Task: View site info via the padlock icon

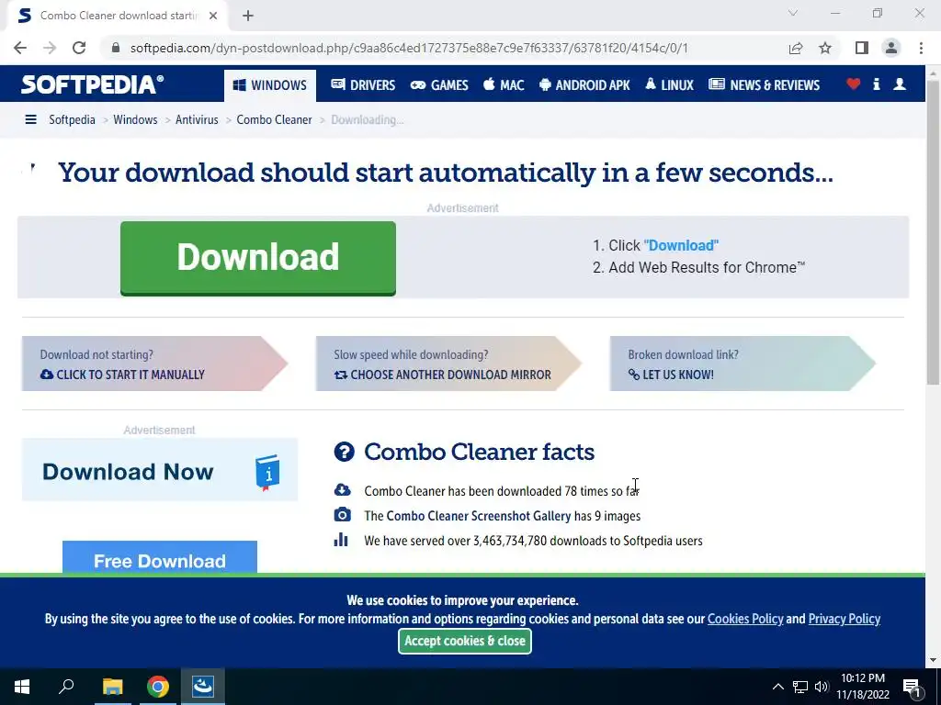Action: click(x=116, y=48)
